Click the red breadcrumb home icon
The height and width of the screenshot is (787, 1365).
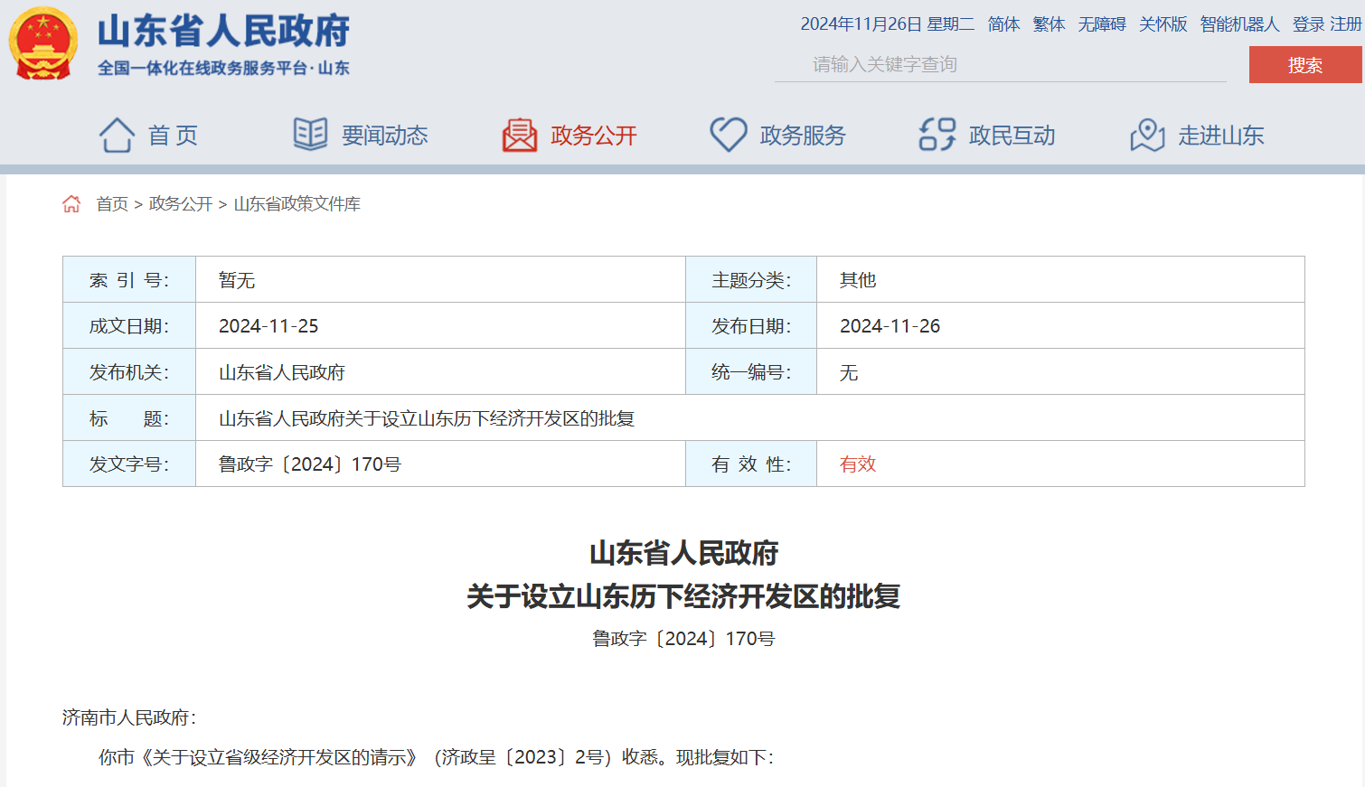[x=71, y=204]
